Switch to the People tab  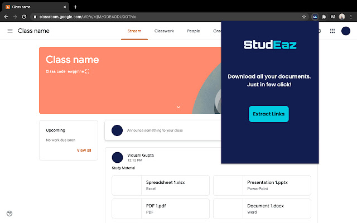(194, 31)
